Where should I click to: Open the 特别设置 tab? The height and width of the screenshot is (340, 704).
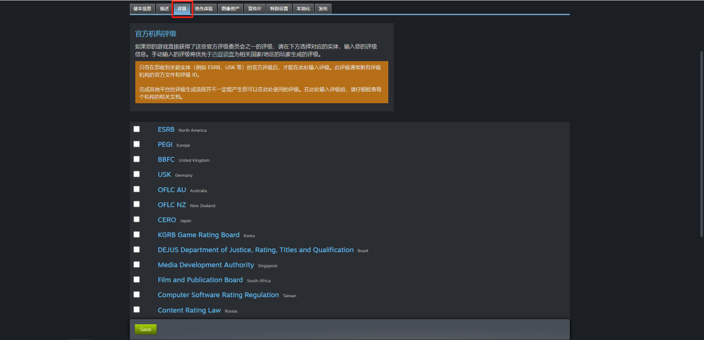pos(279,9)
